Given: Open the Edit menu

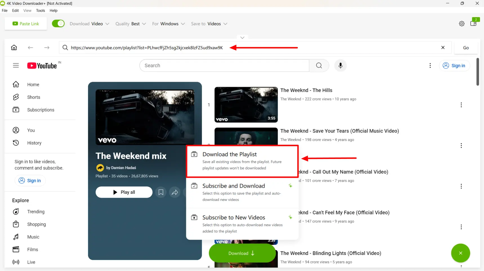Looking at the screenshot, I should pyautogui.click(x=15, y=10).
